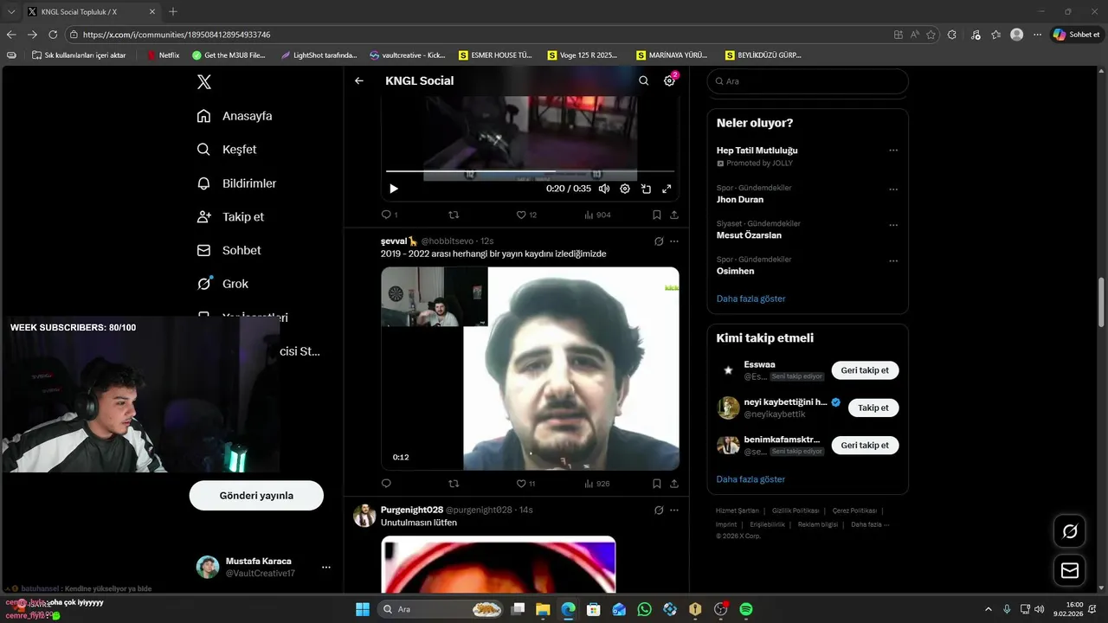
Task: Open Grok from the sidebar
Action: point(222,284)
